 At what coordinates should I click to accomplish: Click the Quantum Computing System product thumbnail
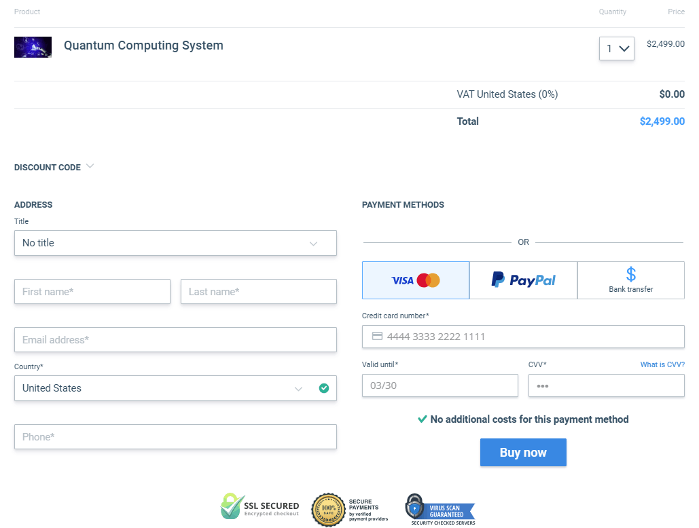[x=33, y=47]
